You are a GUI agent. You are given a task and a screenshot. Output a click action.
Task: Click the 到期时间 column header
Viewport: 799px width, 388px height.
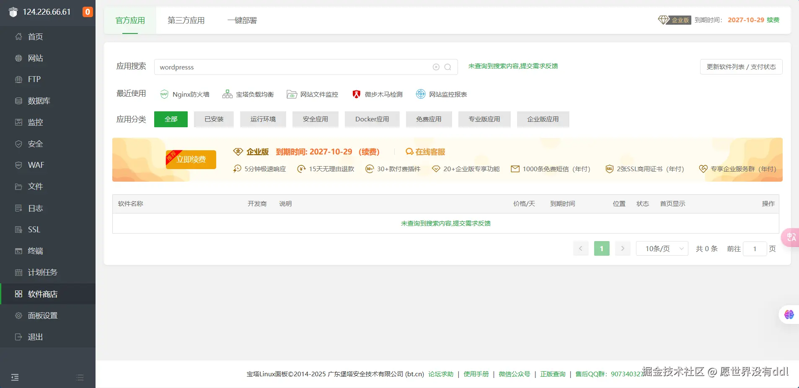coord(563,204)
